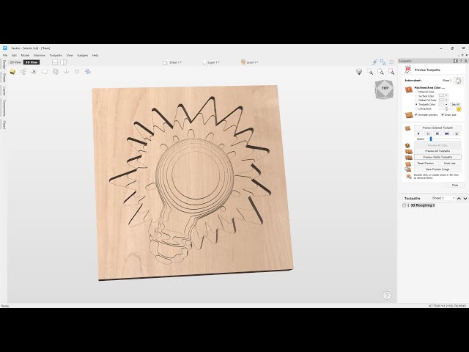Toggle Draw tool checkbox
This screenshot has width=469, height=352.
click(x=443, y=114)
